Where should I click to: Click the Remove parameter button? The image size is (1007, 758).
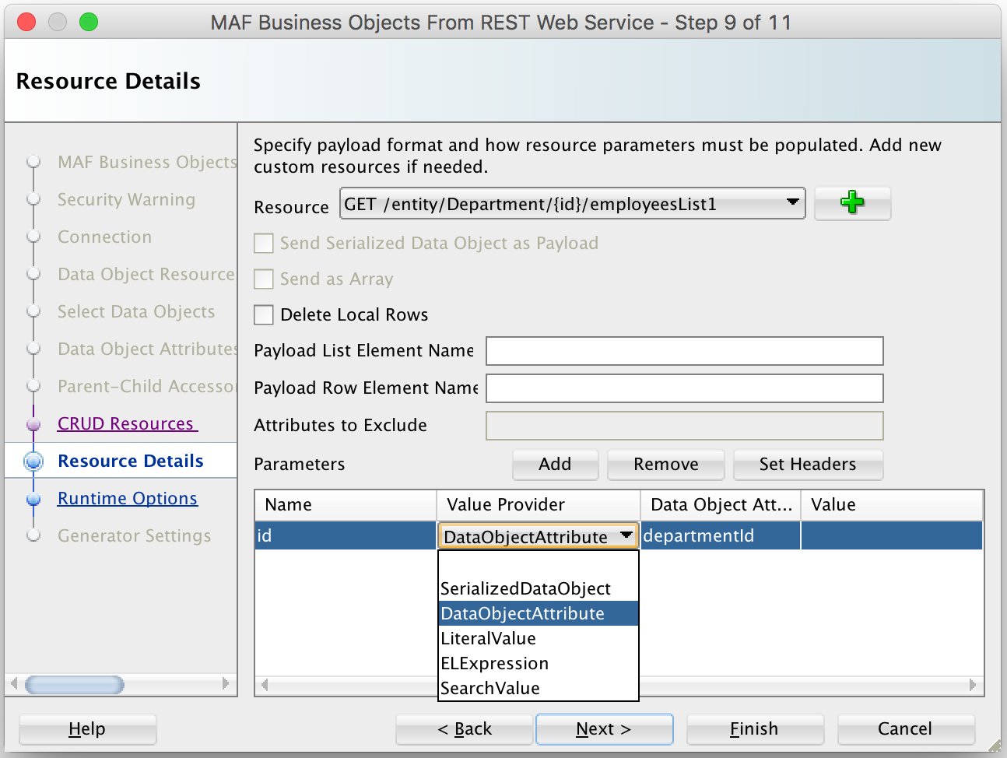(x=666, y=465)
